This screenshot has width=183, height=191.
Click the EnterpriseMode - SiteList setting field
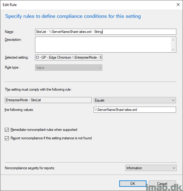pyautogui.click(x=48, y=100)
